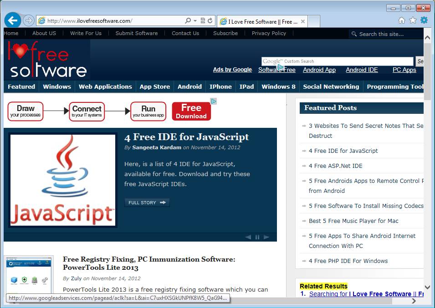Image resolution: width=435 pixels, height=308 pixels.
Task: Pause the featured slideshow
Action: [257, 237]
